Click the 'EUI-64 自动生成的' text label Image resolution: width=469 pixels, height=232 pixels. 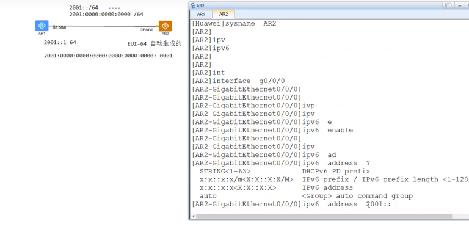[155, 43]
